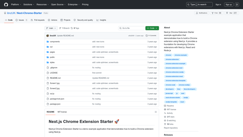Open the Screen2.jpg file
This screenshot has width=243, height=137.
(55, 88)
